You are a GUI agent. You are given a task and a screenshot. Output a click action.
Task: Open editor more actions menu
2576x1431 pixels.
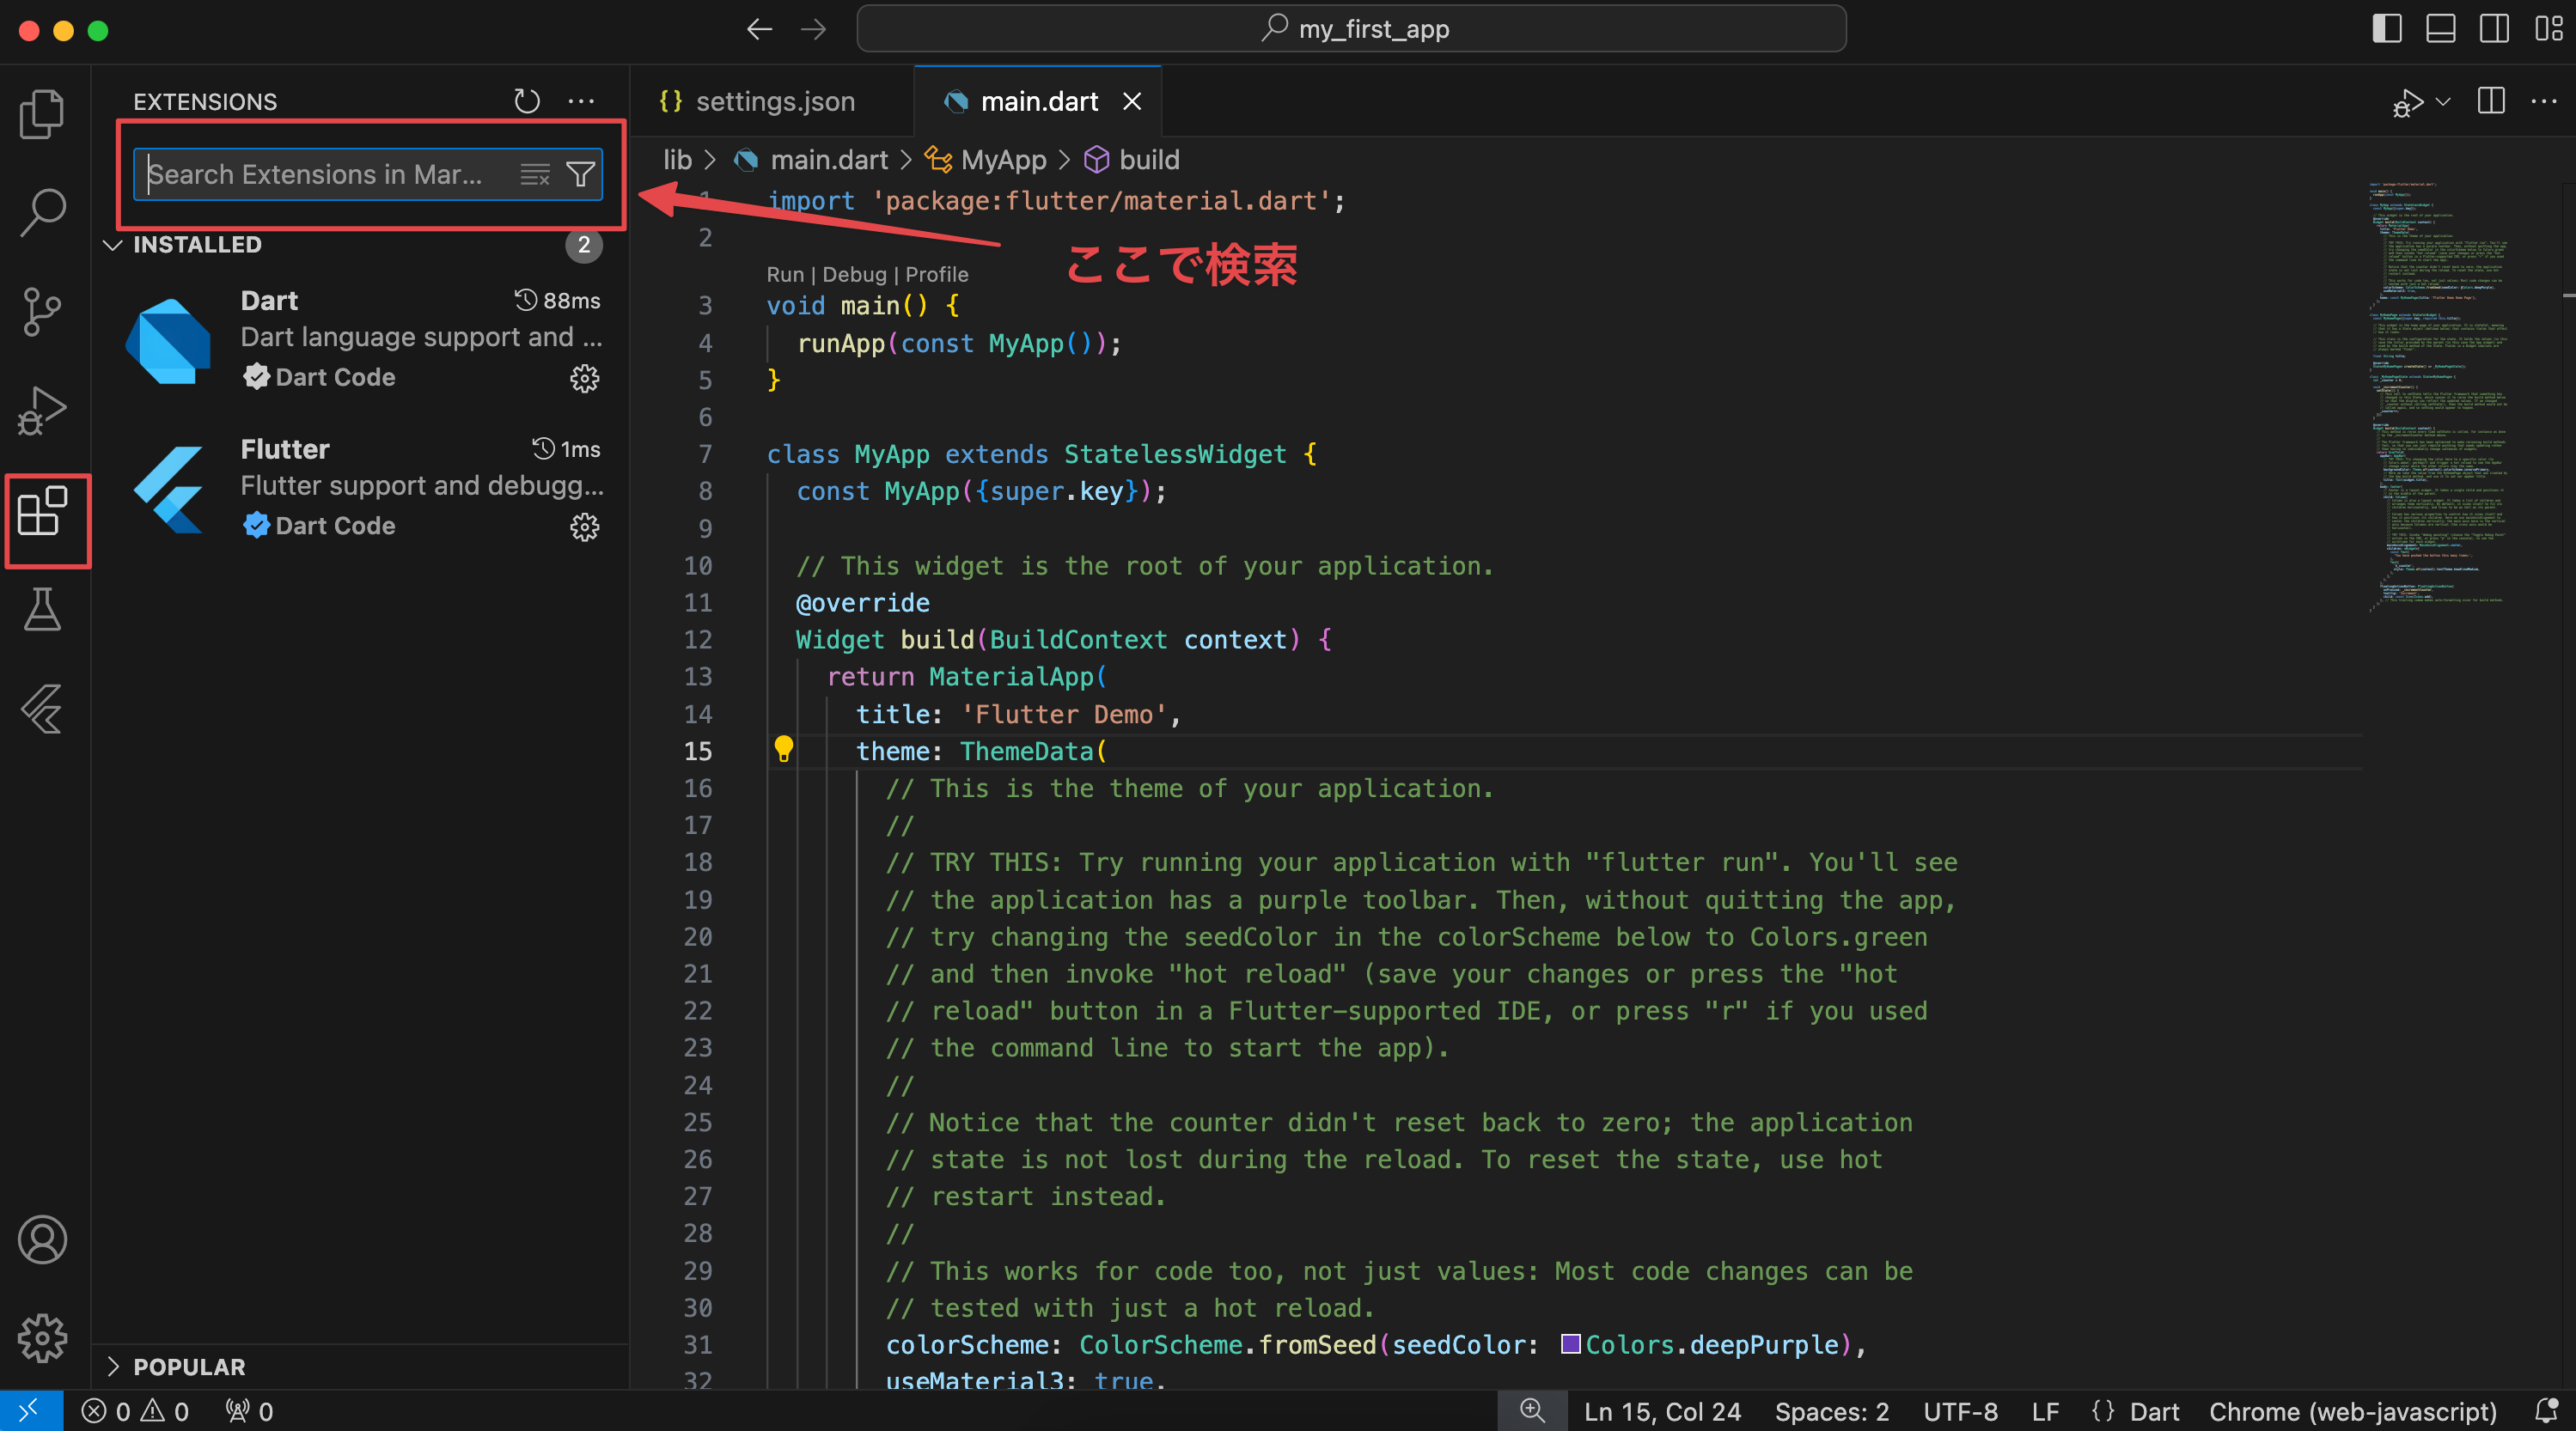(2544, 101)
